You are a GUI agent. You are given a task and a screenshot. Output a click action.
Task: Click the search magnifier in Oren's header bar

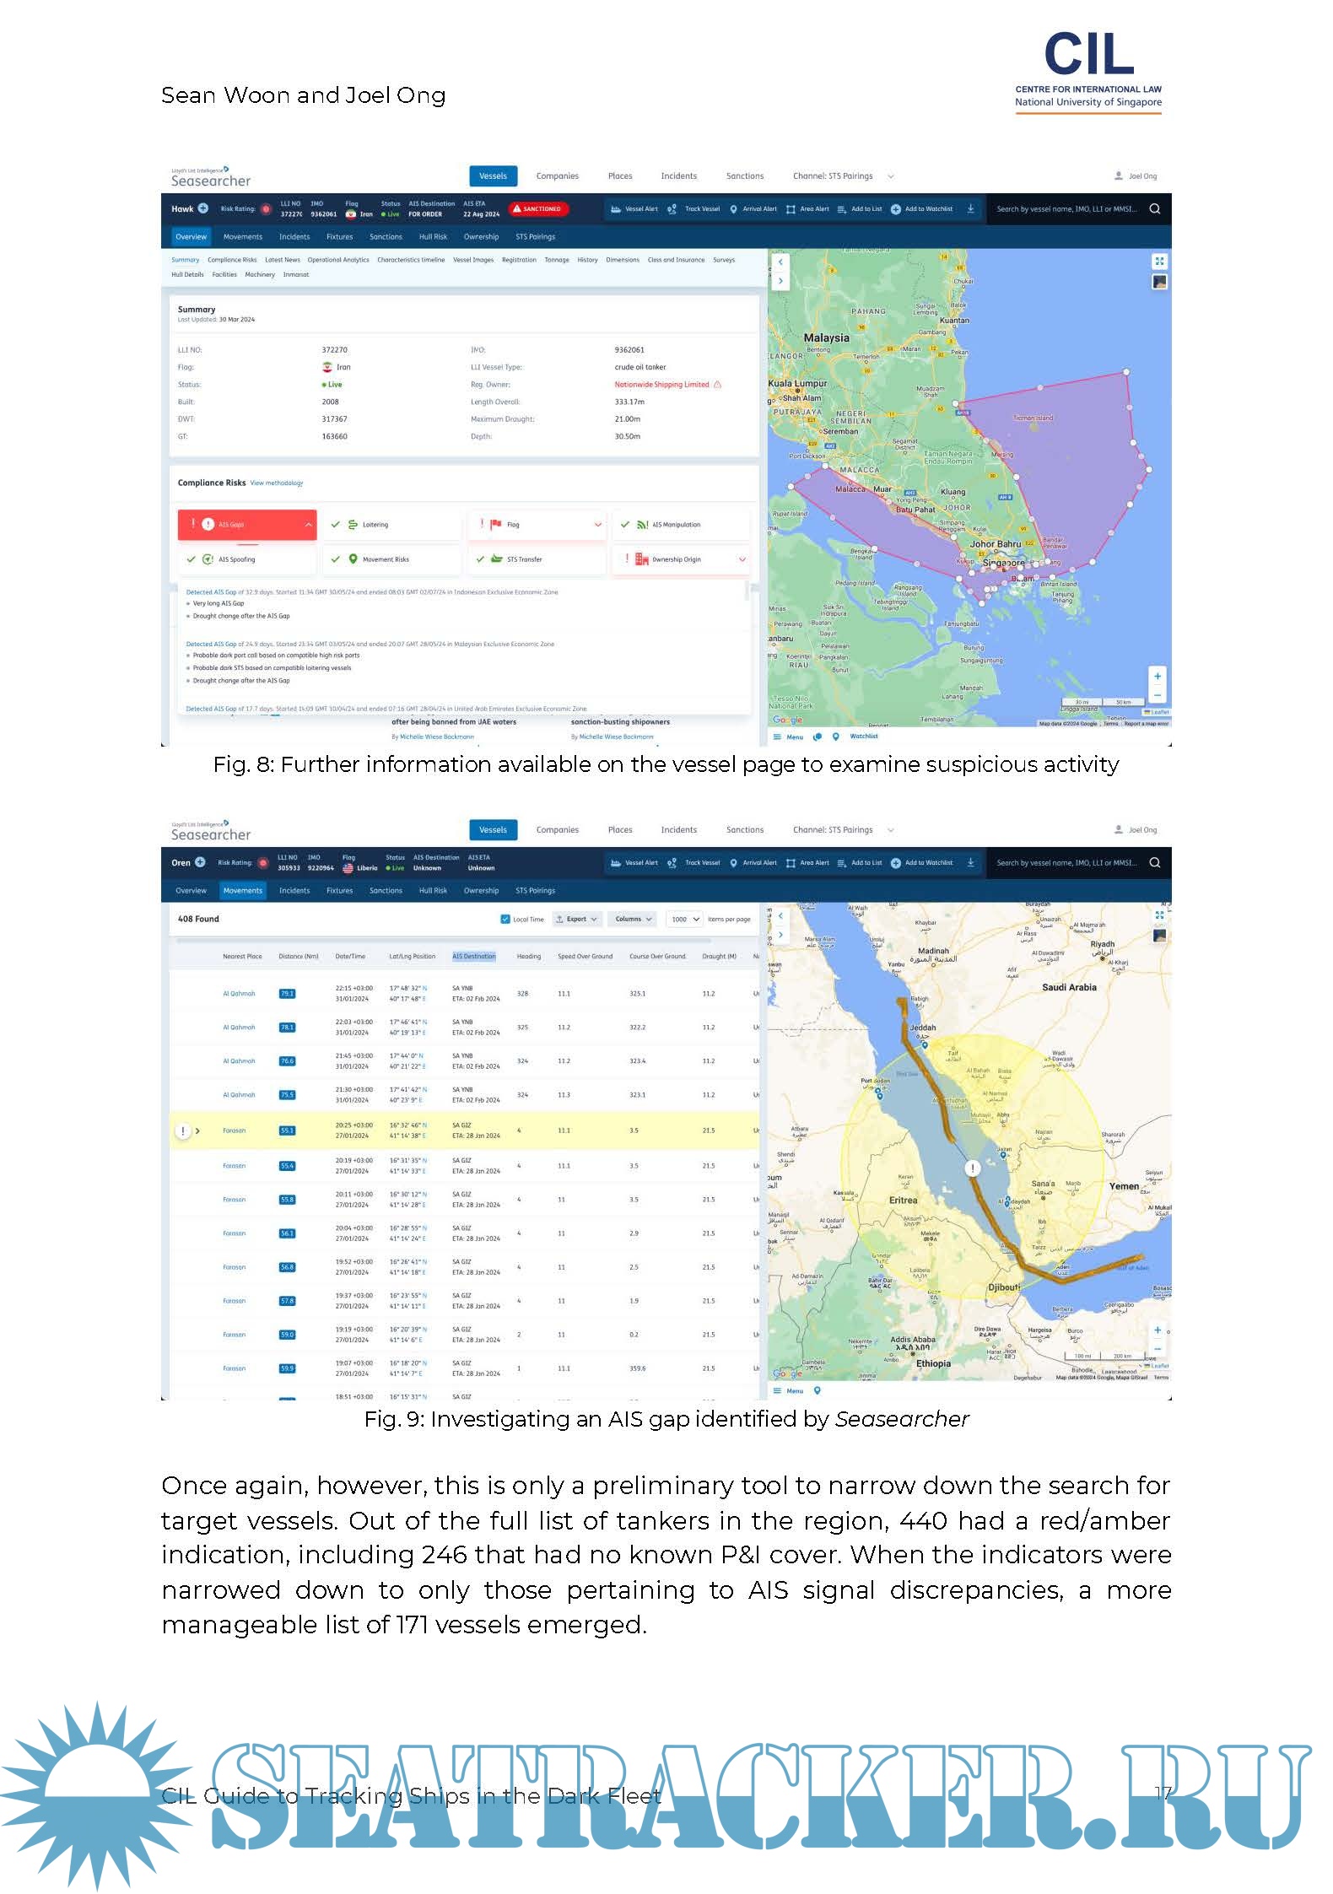click(x=1154, y=862)
